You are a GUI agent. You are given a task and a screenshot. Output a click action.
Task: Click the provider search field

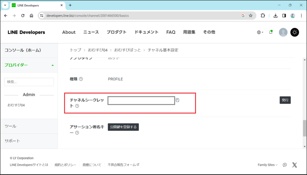coord(29,82)
